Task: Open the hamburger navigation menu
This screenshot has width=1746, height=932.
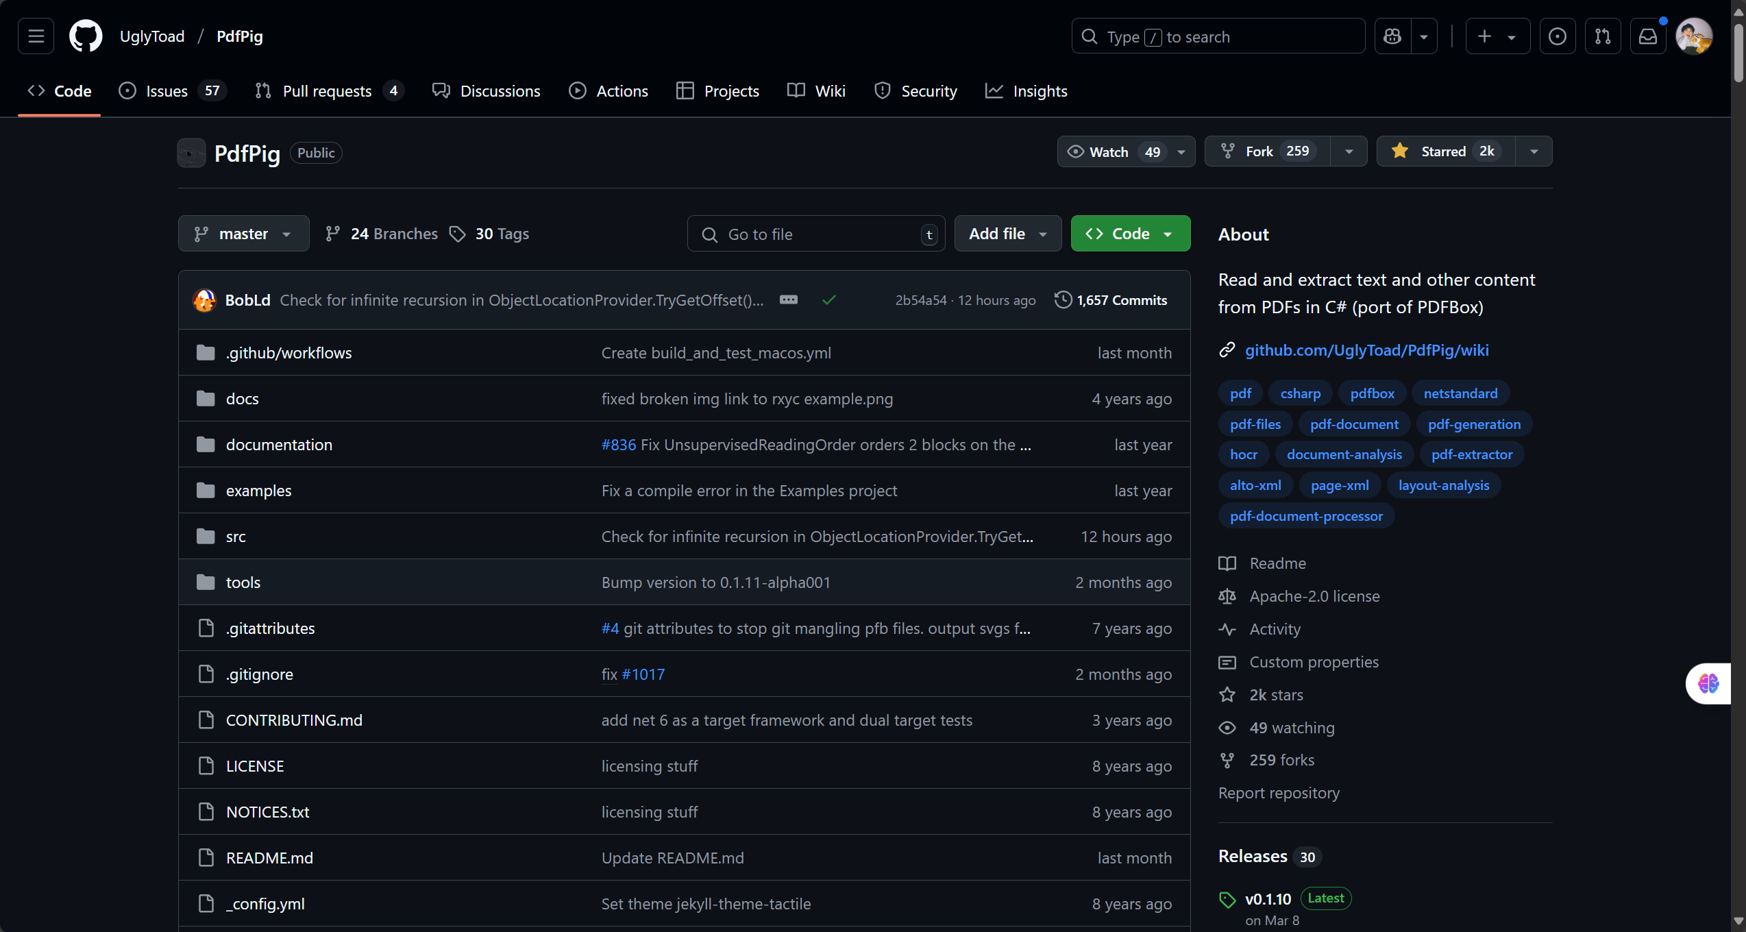Action: tap(36, 36)
